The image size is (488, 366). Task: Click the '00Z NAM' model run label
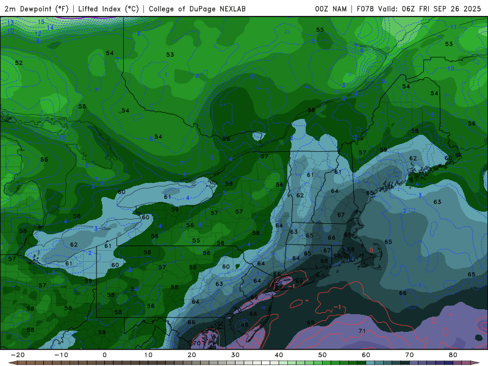(331, 9)
